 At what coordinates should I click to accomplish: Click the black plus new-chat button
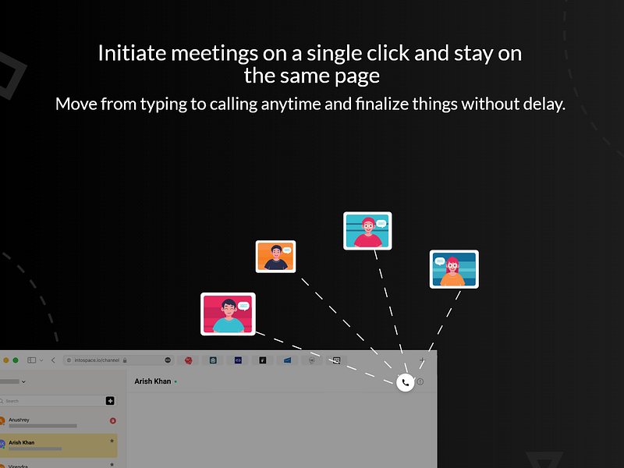point(110,401)
